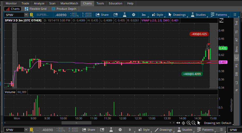
Task: Click the -400@0.425 sell order bubble
Action: (x=199, y=34)
